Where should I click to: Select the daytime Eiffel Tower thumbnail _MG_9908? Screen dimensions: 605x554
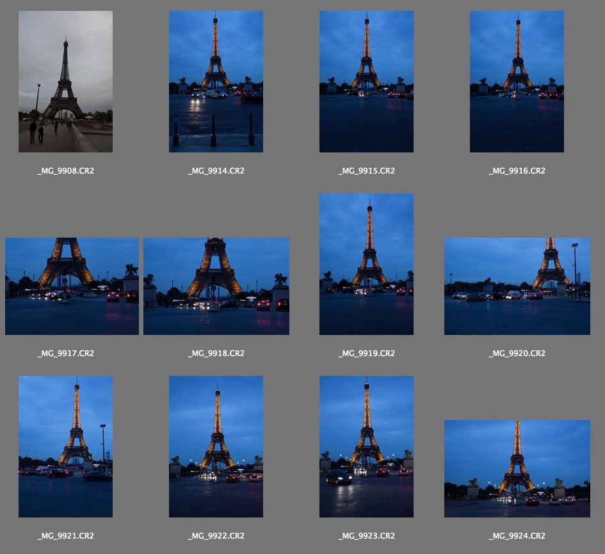65,81
